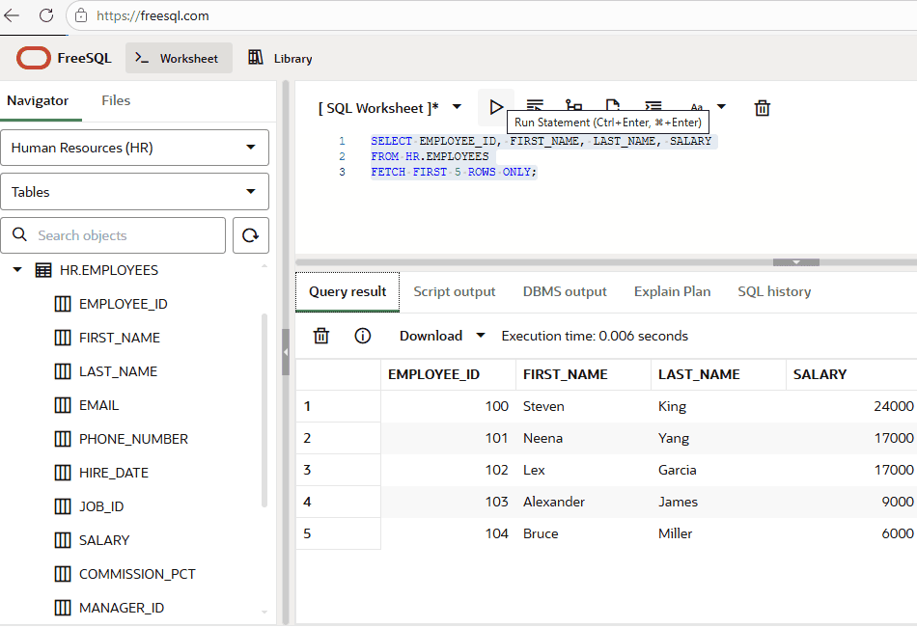Clear the SQL worksheet via the trash icon
Screen dimensions: 917x627
pyautogui.click(x=762, y=108)
